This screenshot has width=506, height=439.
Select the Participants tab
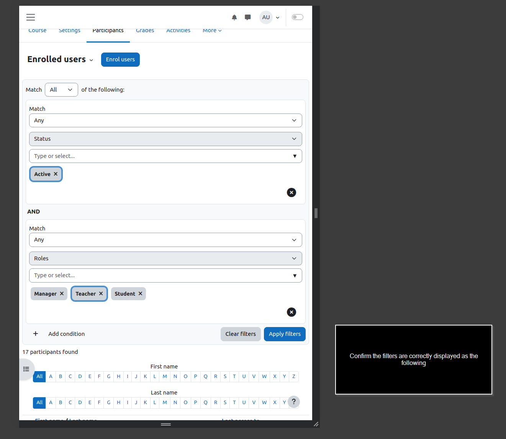[x=108, y=31]
